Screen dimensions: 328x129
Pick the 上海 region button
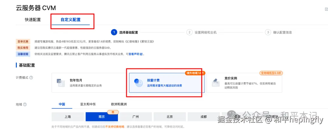(x=67, y=117)
